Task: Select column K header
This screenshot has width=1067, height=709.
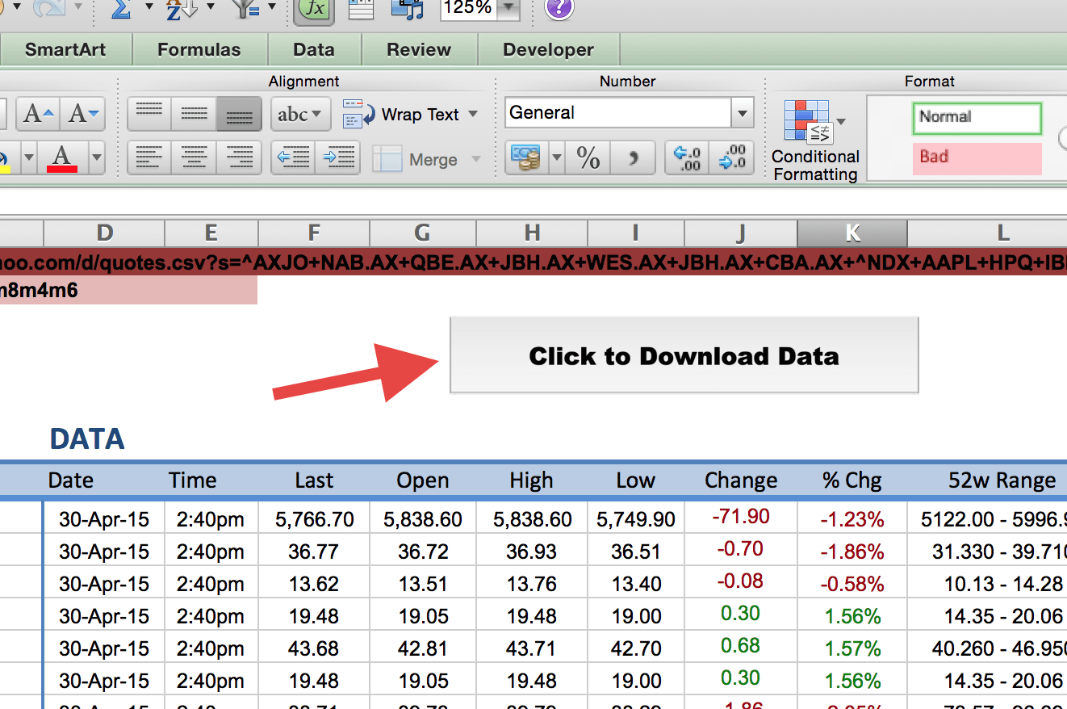Action: 852,233
